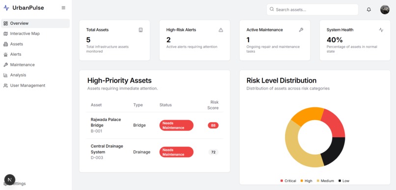Click the black Low donut segment
The image size is (396, 190).
click(x=334, y=151)
